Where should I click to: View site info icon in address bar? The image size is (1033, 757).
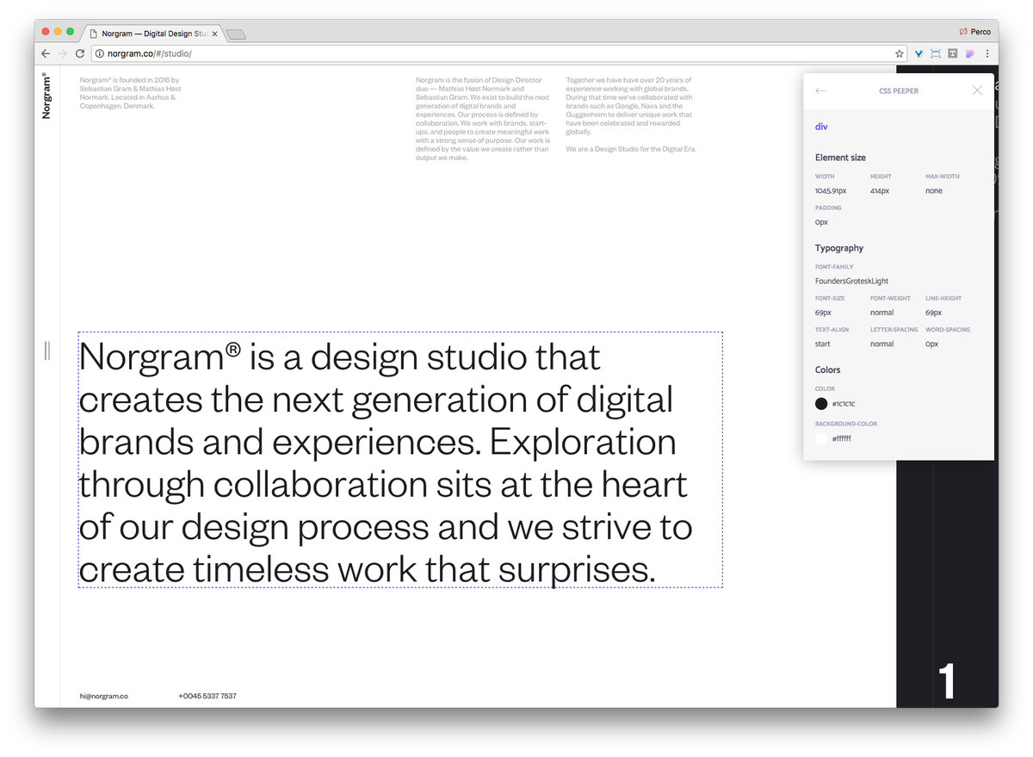99,53
